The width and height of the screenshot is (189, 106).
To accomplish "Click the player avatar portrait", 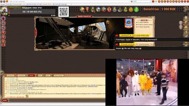I will 4,11.
